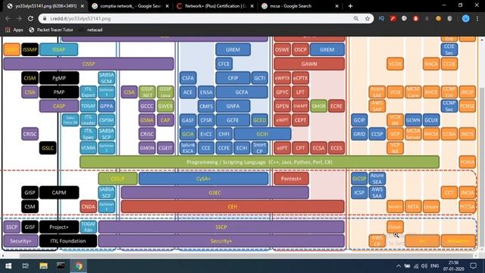Click the PgMP box

(x=59, y=78)
